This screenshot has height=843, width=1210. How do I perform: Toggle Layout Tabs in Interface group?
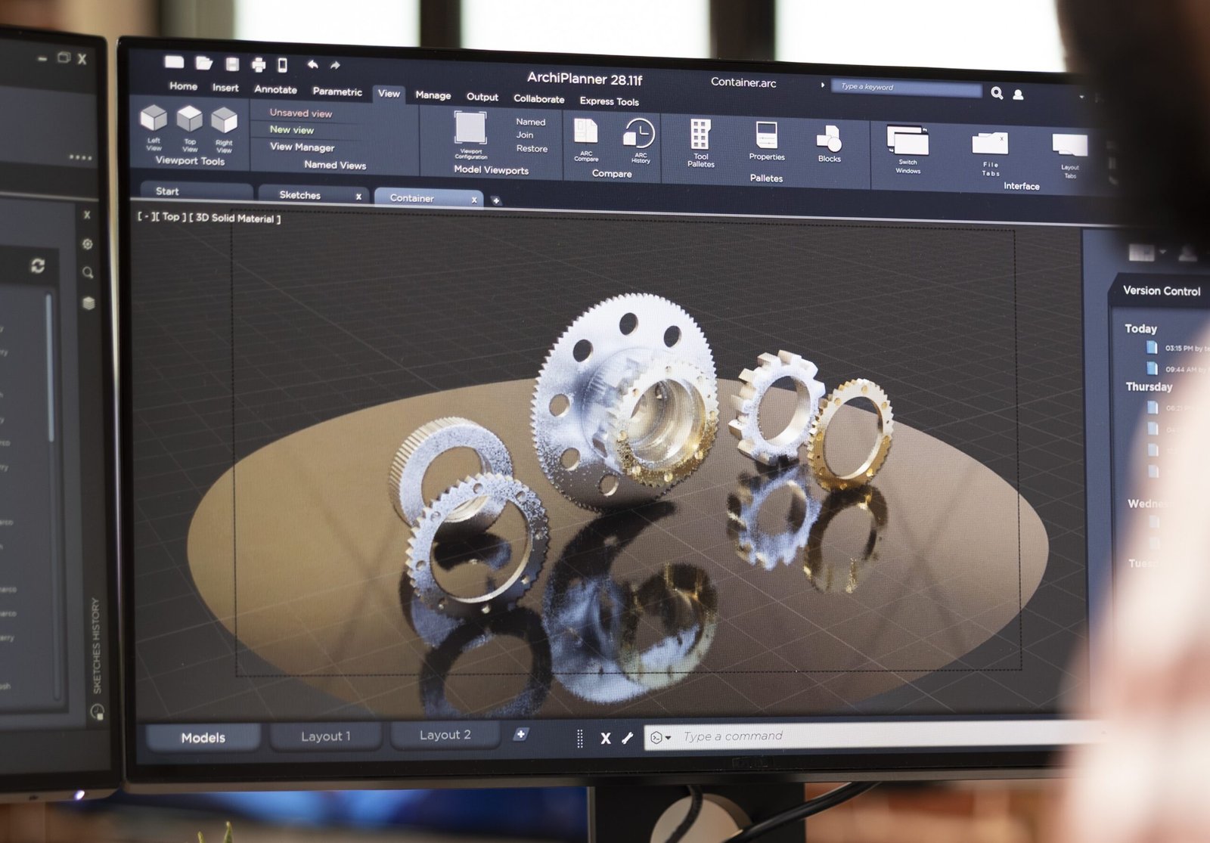[x=1069, y=146]
